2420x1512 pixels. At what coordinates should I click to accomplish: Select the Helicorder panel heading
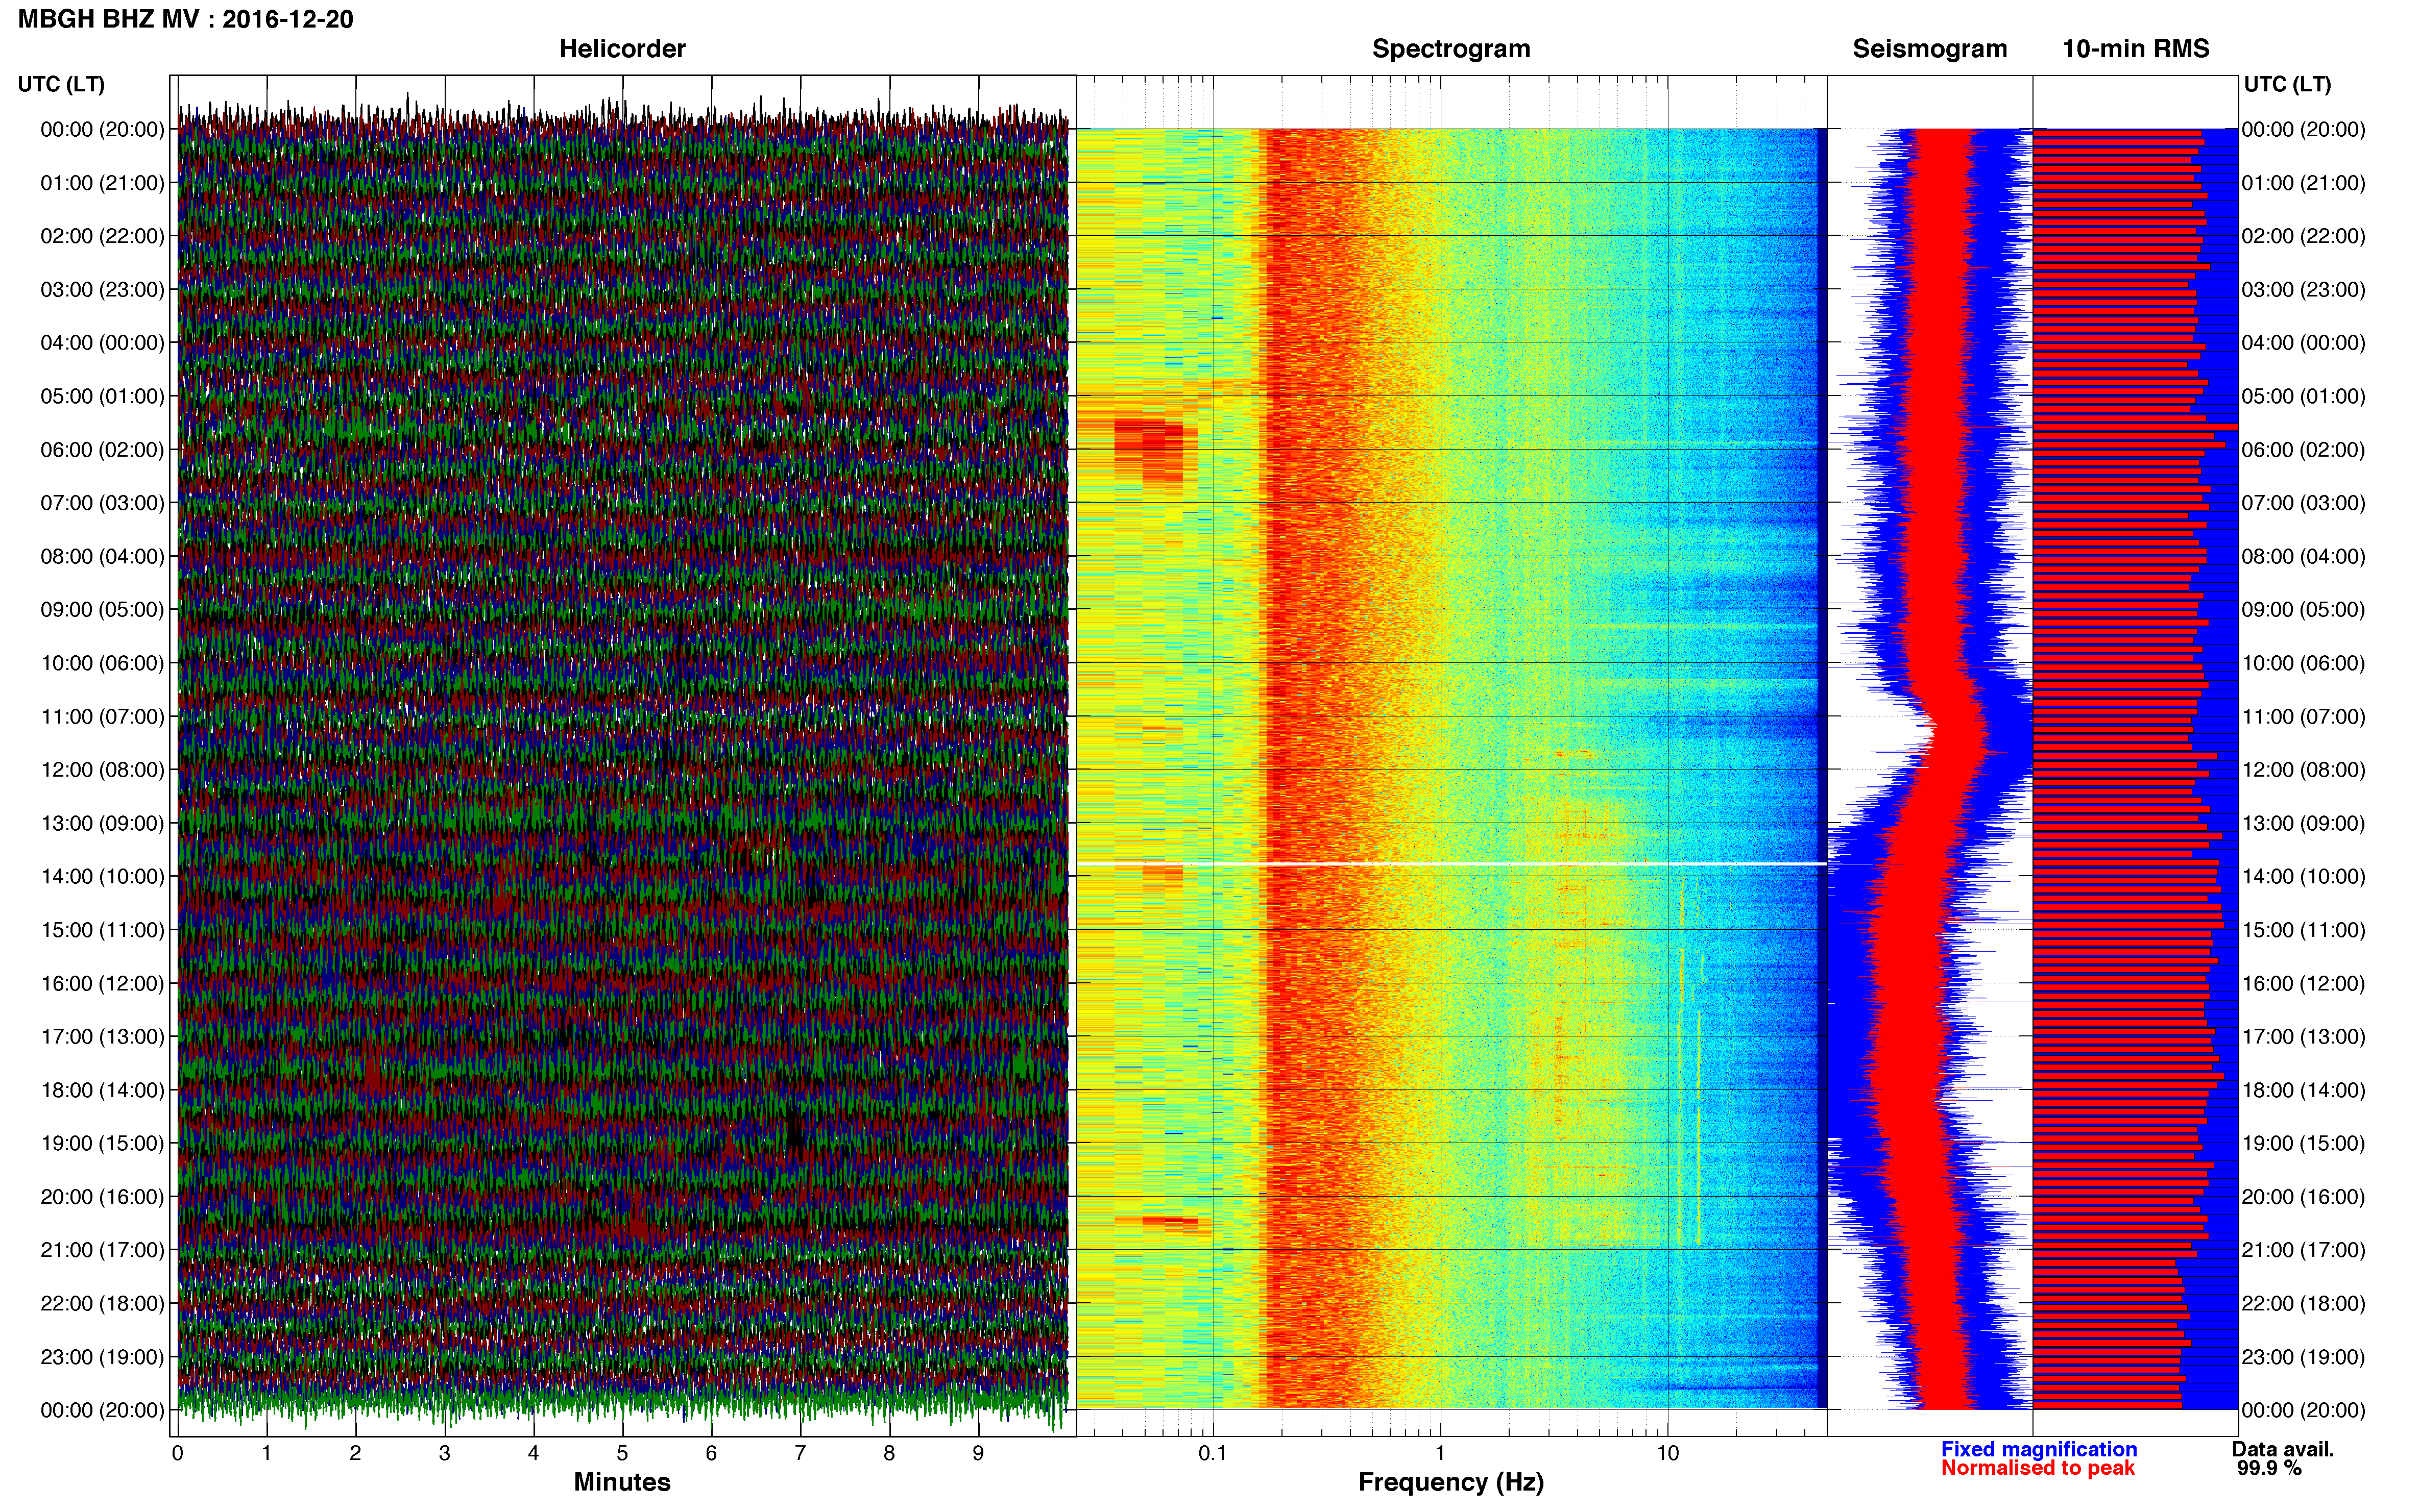pyautogui.click(x=621, y=49)
